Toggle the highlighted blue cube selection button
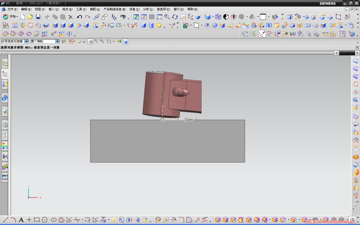Viewport: 360px width, 225px height. coord(125,42)
